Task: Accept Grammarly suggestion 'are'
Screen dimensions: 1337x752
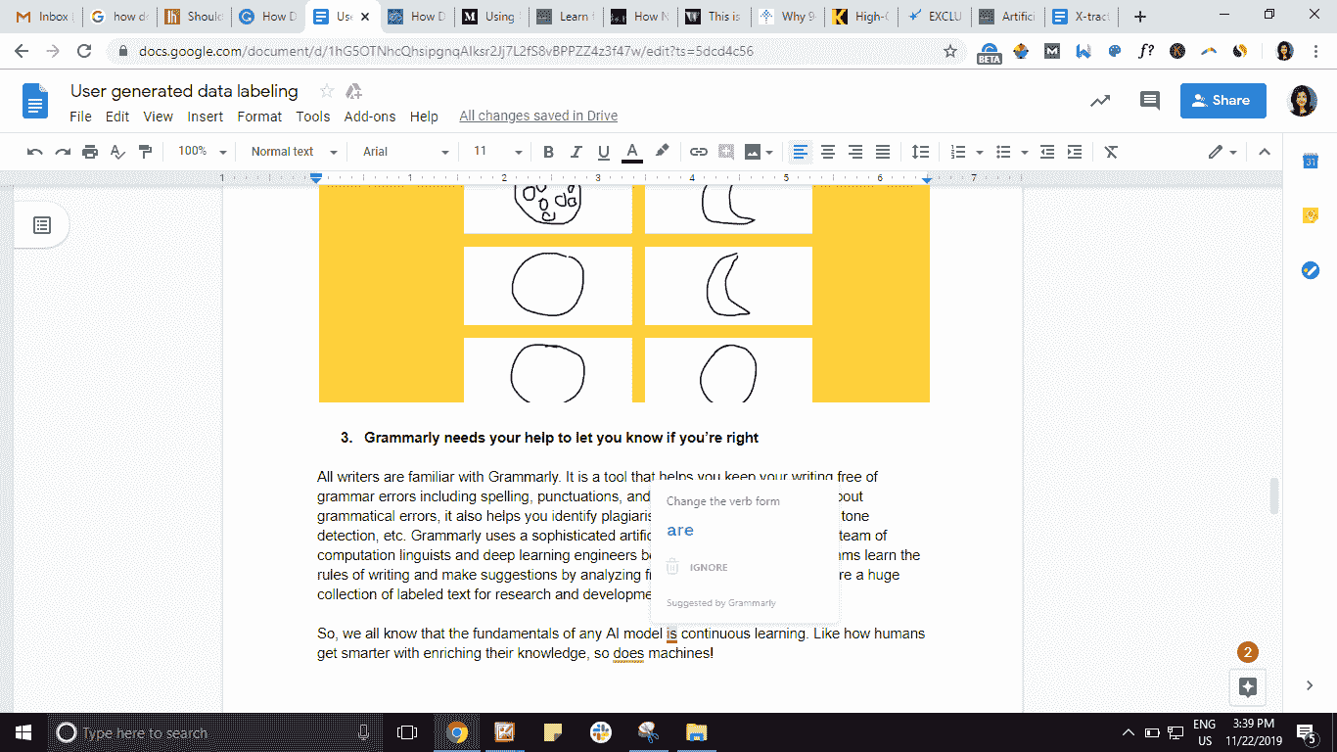Action: [680, 531]
